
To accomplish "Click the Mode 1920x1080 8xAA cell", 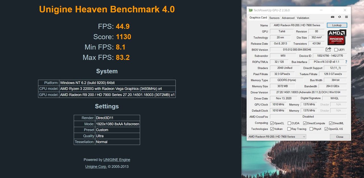I will point(117,124).
